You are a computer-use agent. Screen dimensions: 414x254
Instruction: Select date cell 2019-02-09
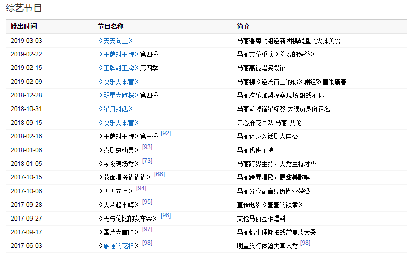click(26, 82)
